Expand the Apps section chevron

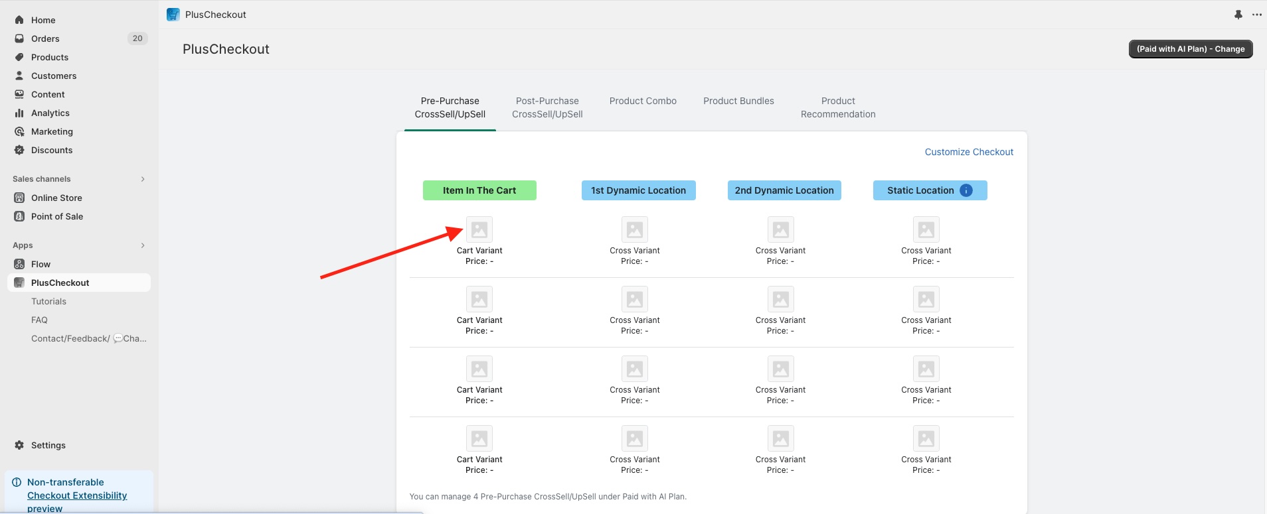pos(143,245)
